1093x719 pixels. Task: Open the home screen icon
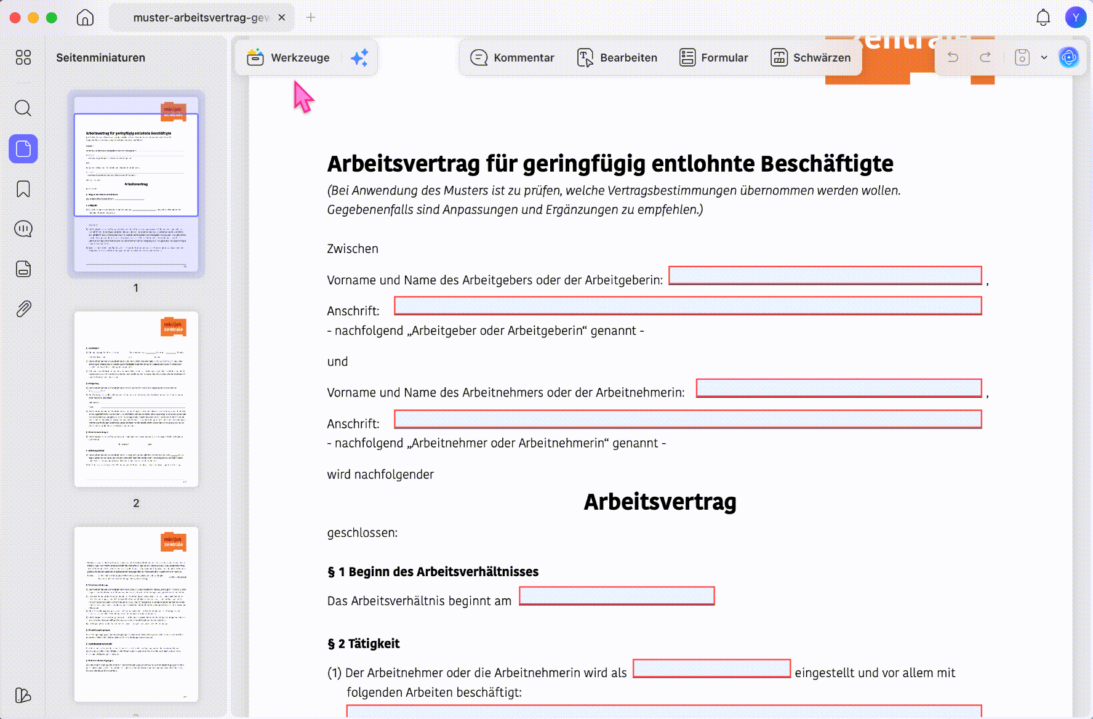[85, 18]
